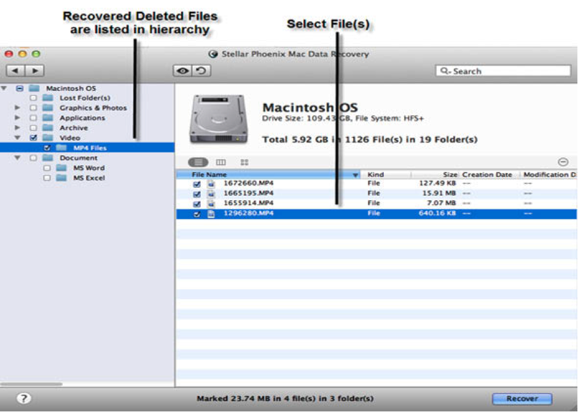Uncheck the 1665195.MP4 file checkbox
The height and width of the screenshot is (412, 578).
(x=197, y=194)
